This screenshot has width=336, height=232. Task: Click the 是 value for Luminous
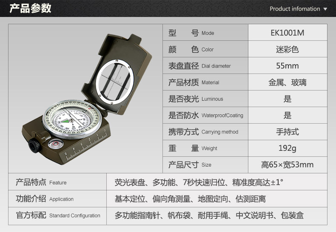pyautogui.click(x=288, y=99)
